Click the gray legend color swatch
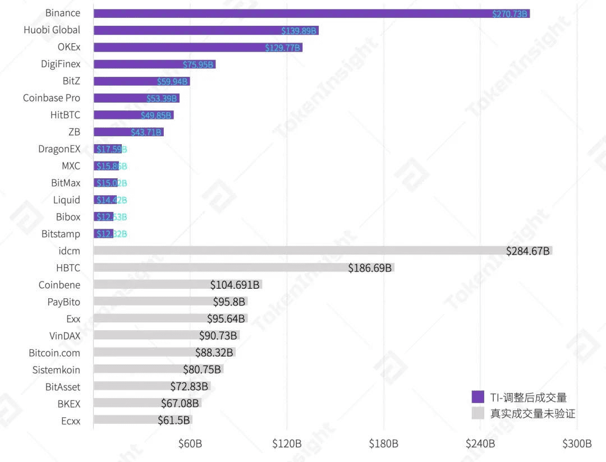 coord(478,413)
